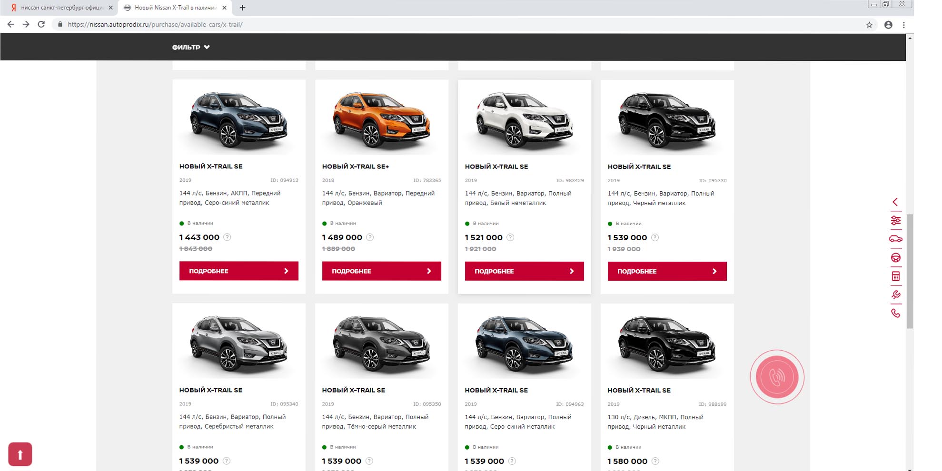
Task: Open НОВЫЙ X-TRAIL SE title ID 988199
Action: click(x=639, y=390)
